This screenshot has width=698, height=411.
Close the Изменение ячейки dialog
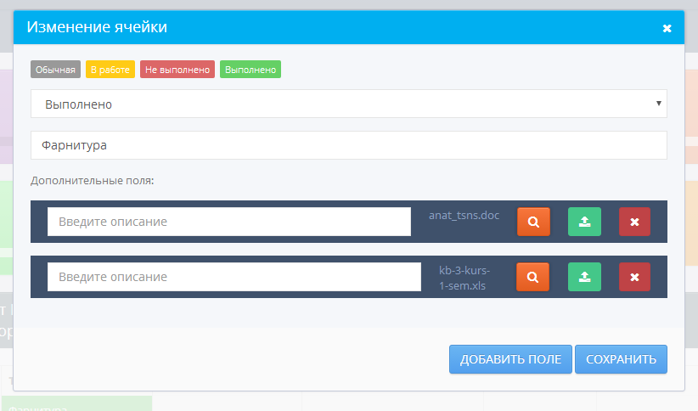667,28
